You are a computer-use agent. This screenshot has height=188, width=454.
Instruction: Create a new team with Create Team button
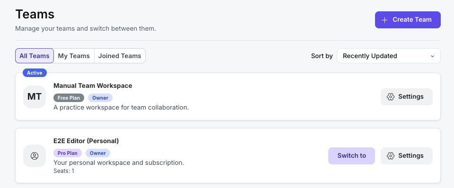point(408,20)
